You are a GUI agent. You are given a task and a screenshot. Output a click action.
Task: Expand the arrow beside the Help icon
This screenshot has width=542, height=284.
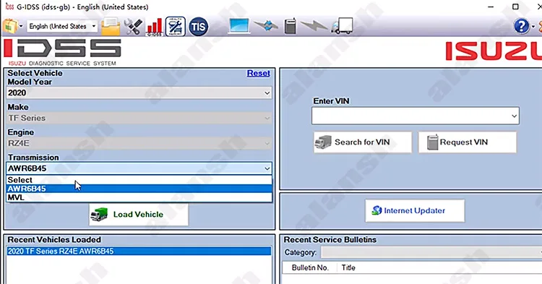click(533, 27)
